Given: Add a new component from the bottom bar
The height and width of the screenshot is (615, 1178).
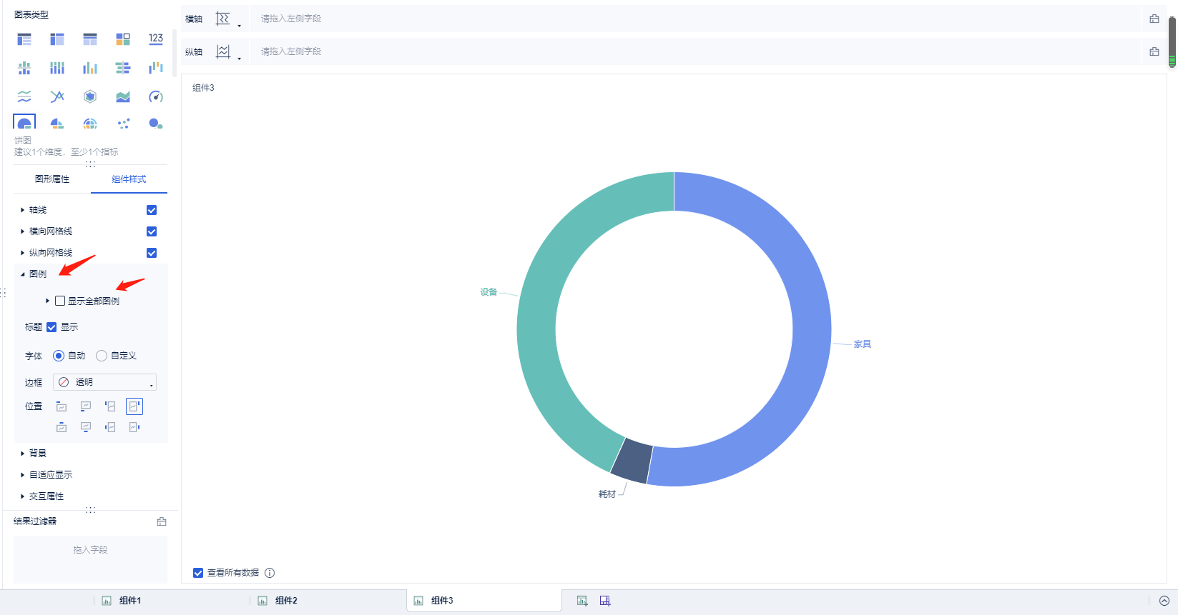Looking at the screenshot, I should 582,601.
